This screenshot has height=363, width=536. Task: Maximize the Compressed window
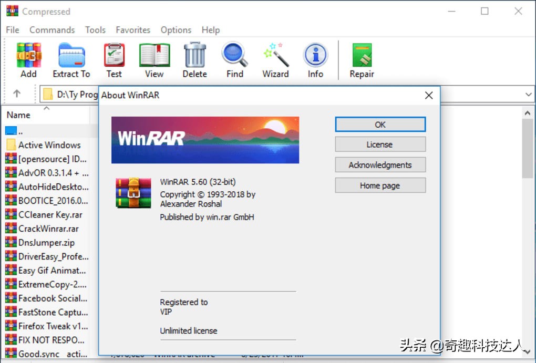click(485, 11)
